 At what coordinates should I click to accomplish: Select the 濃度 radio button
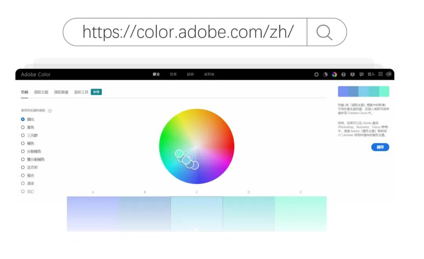point(23,183)
